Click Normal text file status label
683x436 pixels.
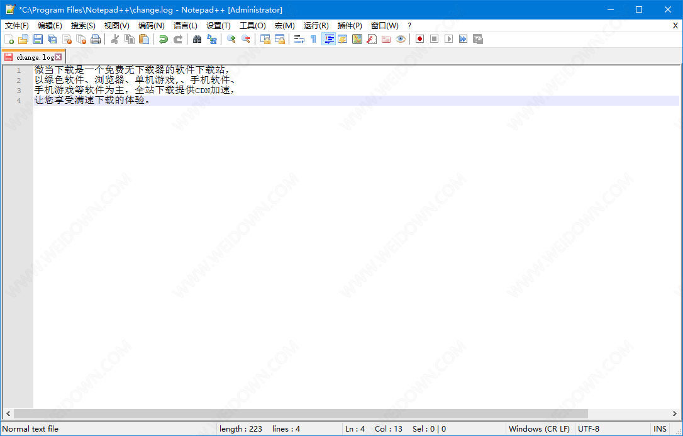[x=30, y=429]
